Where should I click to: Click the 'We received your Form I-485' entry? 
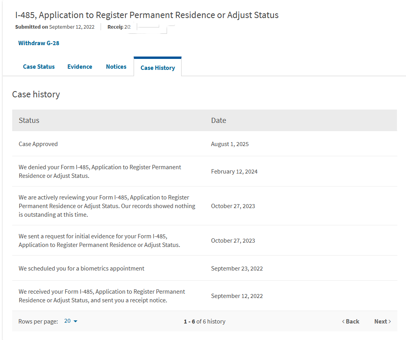click(102, 296)
